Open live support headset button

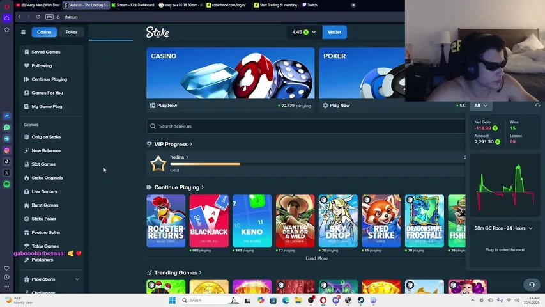click(x=532, y=285)
